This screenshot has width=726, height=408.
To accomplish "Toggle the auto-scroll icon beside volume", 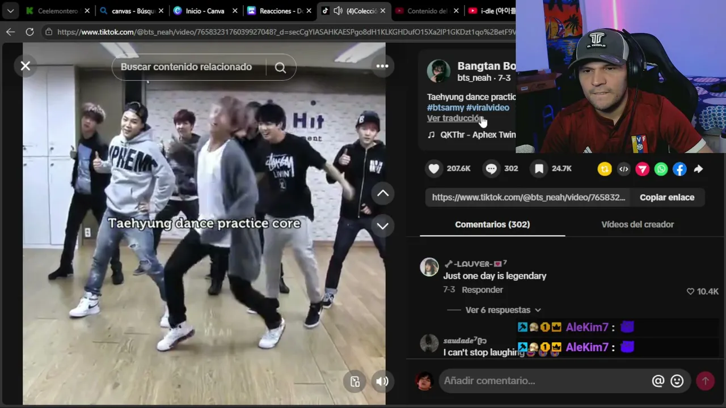I will pos(355,381).
